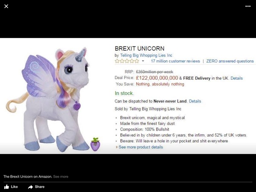Open ZERO answered questions link
This screenshot has width=256, height=192.
click(x=230, y=61)
